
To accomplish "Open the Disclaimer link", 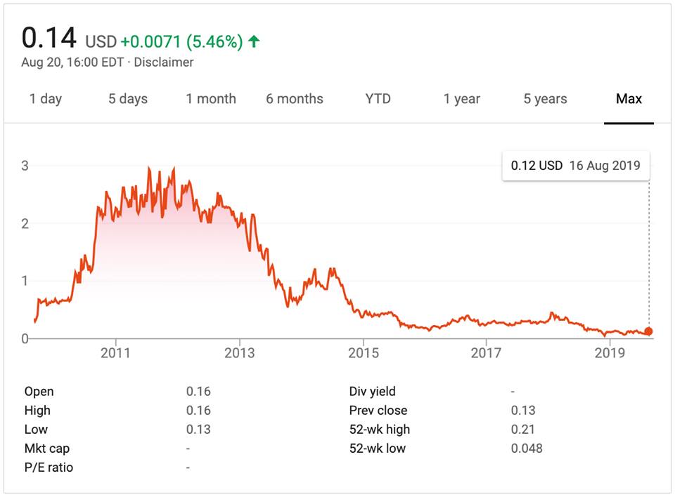I will (164, 62).
